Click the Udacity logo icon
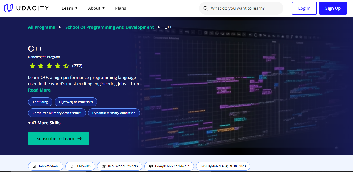Image resolution: width=353 pixels, height=172 pixels. (8, 8)
